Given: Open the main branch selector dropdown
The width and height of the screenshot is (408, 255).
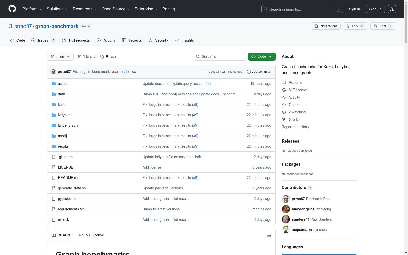Looking at the screenshot, I should (x=60, y=57).
